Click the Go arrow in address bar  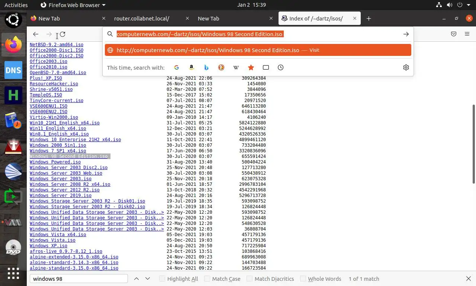click(x=406, y=34)
